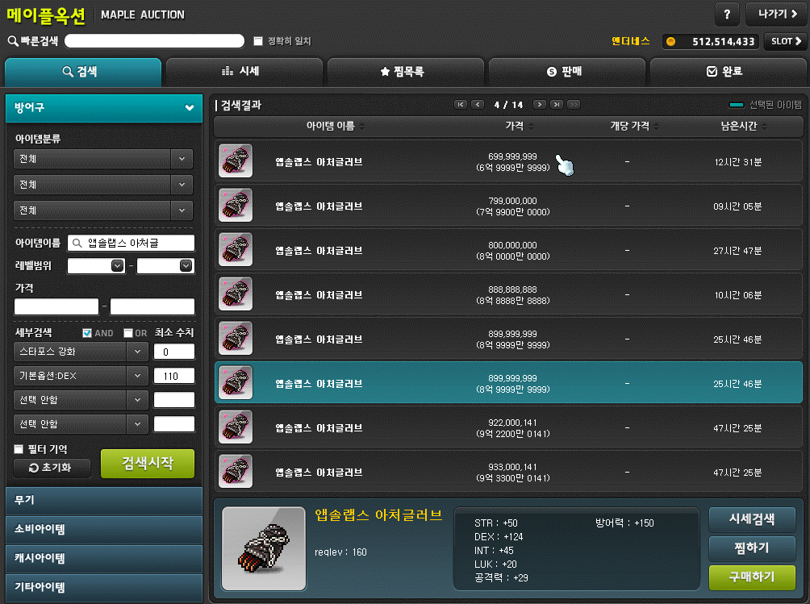Expand 캐시아이템 cash item category
This screenshot has width=810, height=604.
pyautogui.click(x=104, y=558)
